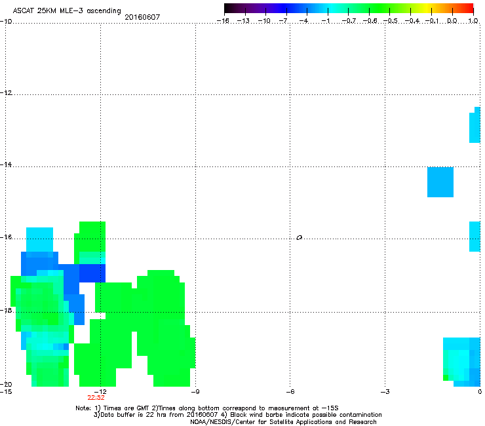Click the longitude axis label -3
485x426 pixels.
(x=385, y=392)
